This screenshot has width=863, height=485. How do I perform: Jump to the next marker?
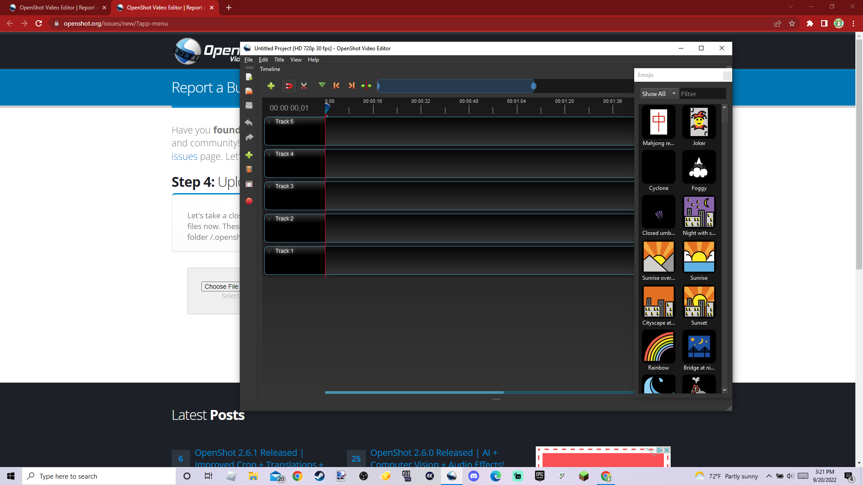pos(352,86)
